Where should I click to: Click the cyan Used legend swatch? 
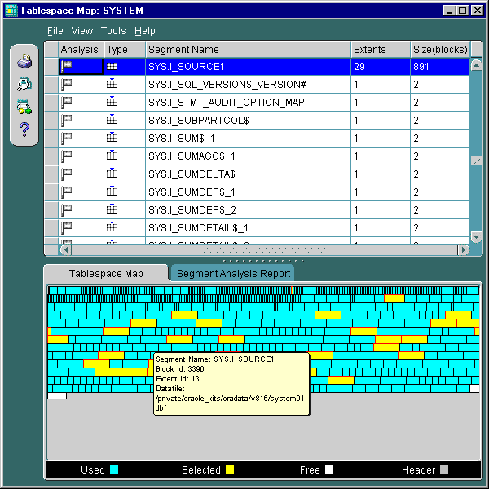(114, 469)
